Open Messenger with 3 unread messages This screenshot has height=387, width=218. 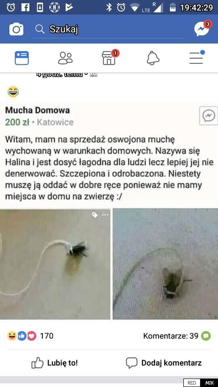[x=203, y=29]
